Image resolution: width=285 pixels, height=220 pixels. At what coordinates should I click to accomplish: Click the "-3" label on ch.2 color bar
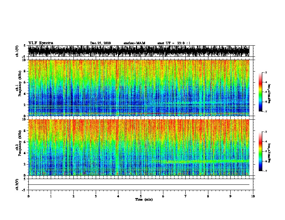point(265,132)
